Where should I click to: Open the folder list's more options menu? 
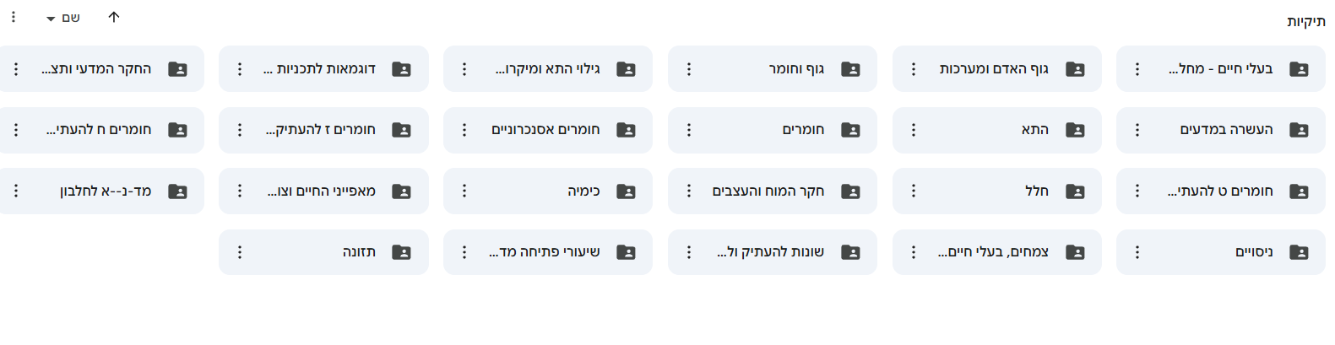[14, 17]
